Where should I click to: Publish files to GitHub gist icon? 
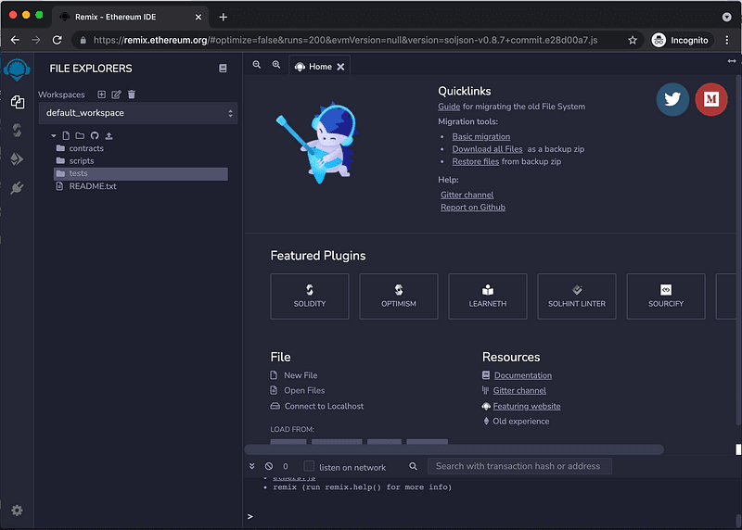pyautogui.click(x=95, y=135)
